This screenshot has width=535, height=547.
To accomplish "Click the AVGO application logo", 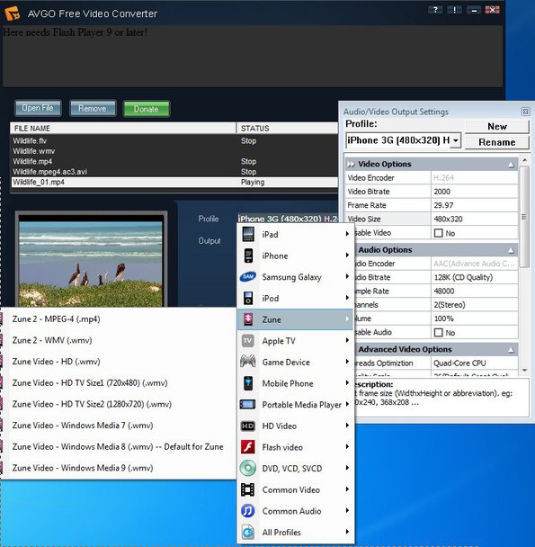I will click(13, 13).
